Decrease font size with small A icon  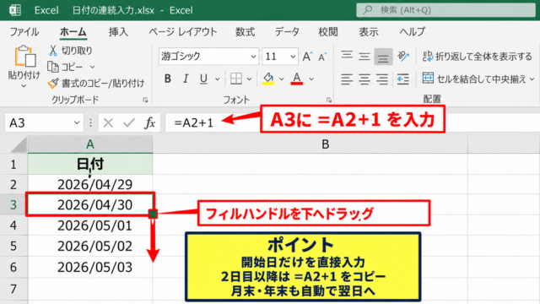[322, 57]
